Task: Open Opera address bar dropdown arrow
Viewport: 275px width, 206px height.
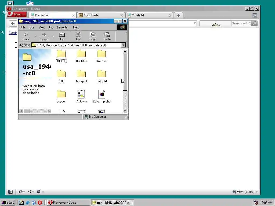Action: click(x=195, y=23)
